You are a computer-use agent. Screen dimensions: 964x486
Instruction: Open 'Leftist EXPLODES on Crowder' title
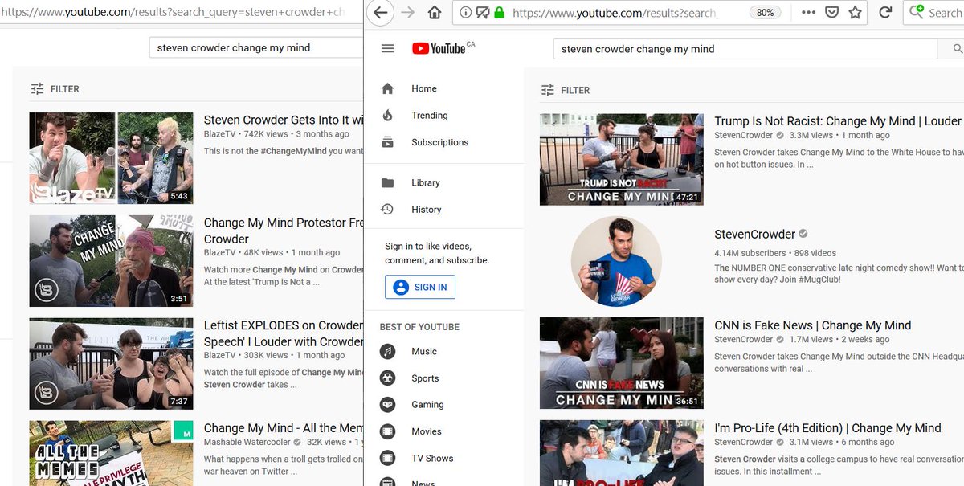283,333
